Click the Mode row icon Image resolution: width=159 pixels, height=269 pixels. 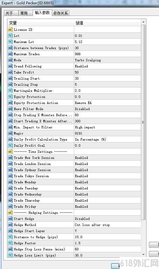click(10, 60)
